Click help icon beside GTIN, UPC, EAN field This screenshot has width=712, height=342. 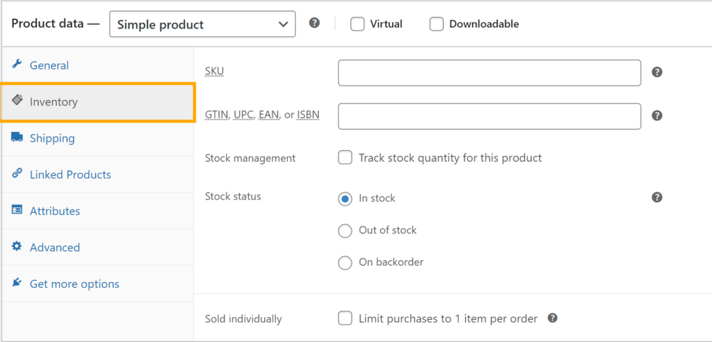[656, 116]
